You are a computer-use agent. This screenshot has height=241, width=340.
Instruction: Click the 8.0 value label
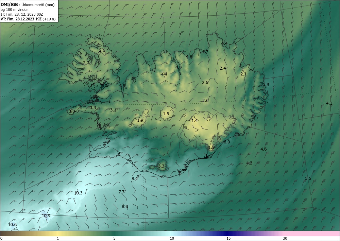click(x=125, y=207)
